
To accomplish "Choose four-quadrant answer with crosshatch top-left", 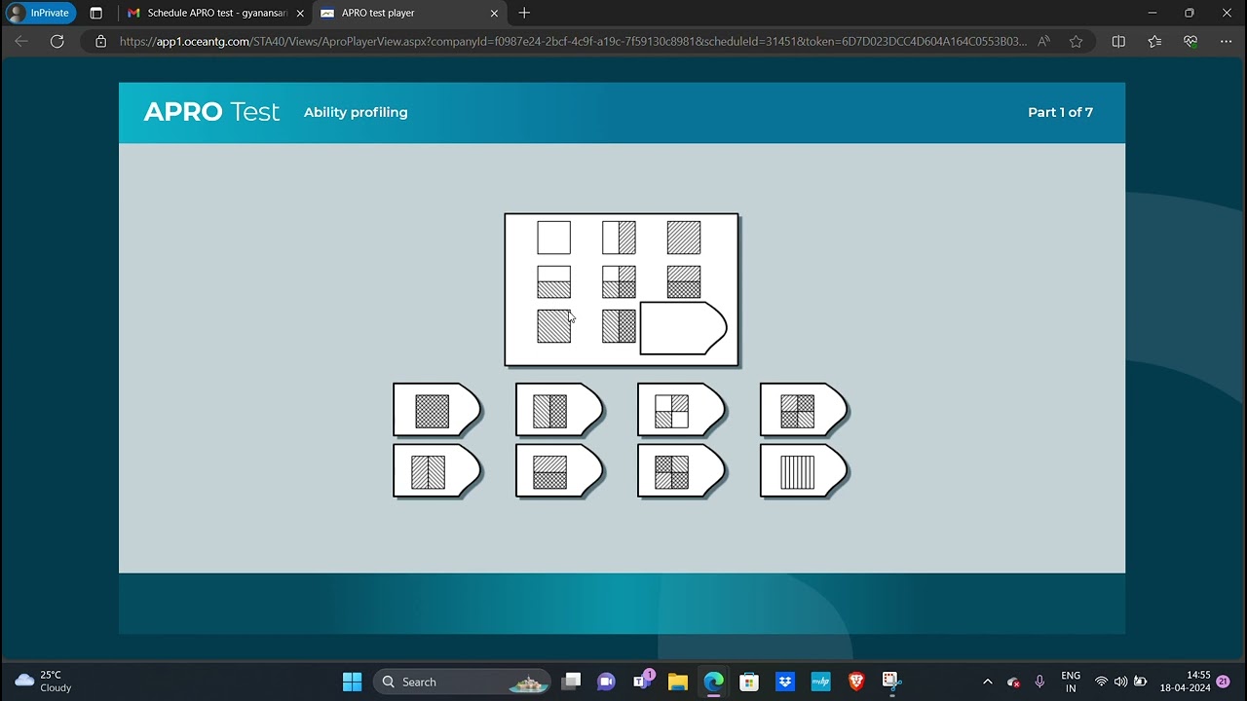I will pos(682,471).
